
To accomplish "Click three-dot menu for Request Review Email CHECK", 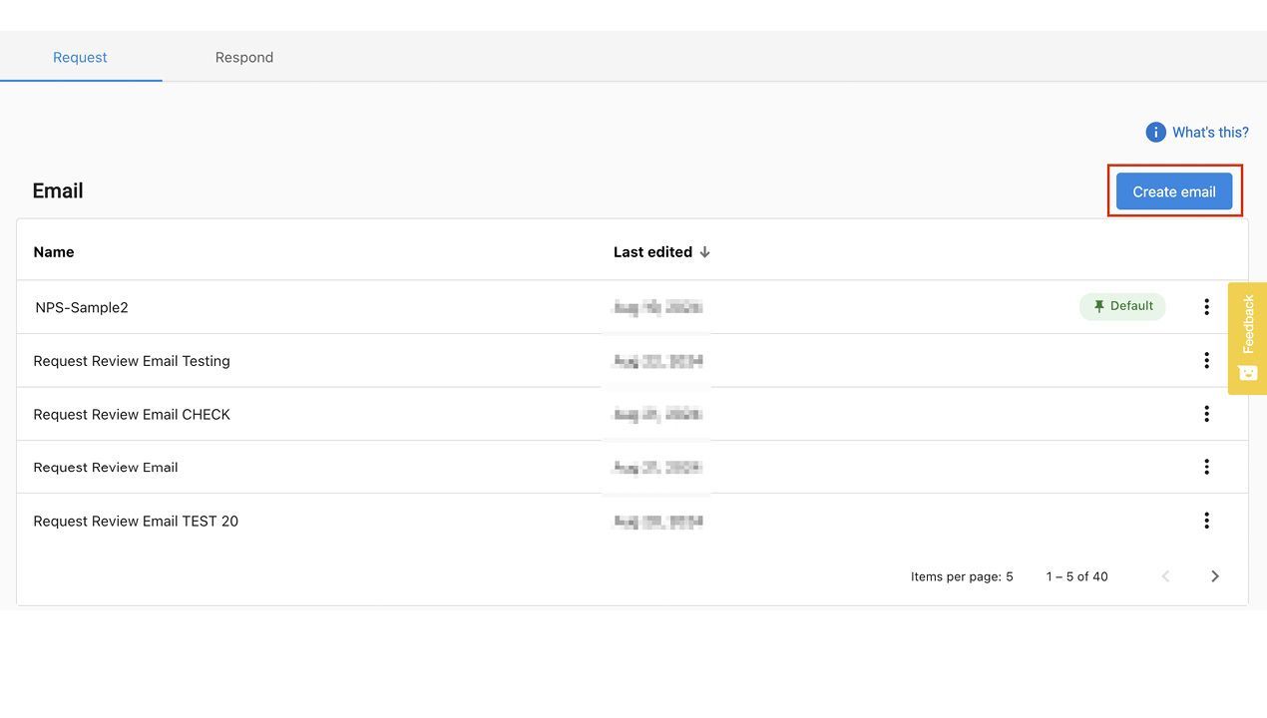I will [1206, 414].
